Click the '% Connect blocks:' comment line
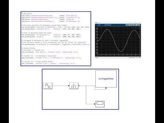The height and width of the screenshot is (123, 164). pyautogui.click(x=29, y=48)
